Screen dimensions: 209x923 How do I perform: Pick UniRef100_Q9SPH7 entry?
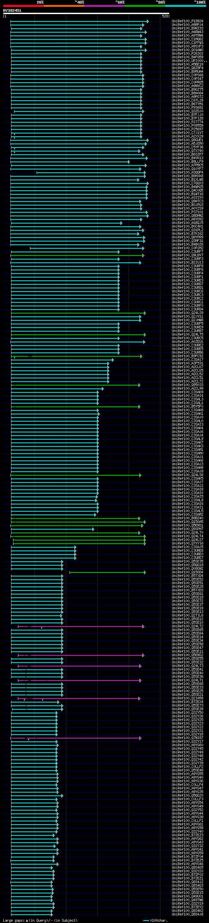click(x=187, y=529)
